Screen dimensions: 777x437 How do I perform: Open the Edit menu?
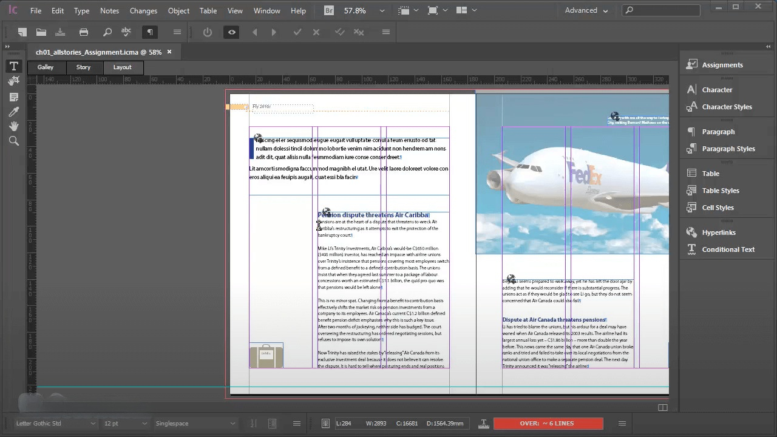click(x=58, y=11)
